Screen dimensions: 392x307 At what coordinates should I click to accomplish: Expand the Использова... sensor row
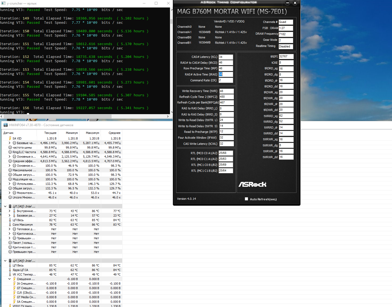point(10,184)
